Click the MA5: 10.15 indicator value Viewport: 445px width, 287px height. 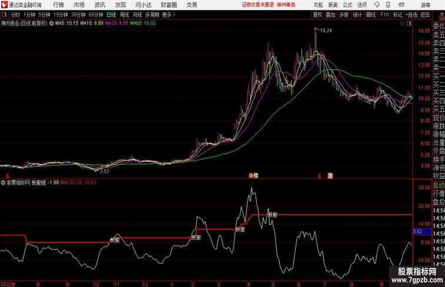tap(67, 24)
